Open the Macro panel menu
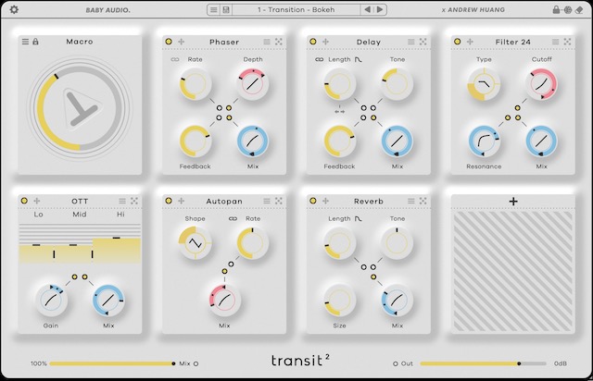This screenshot has height=381, width=593. (x=24, y=42)
